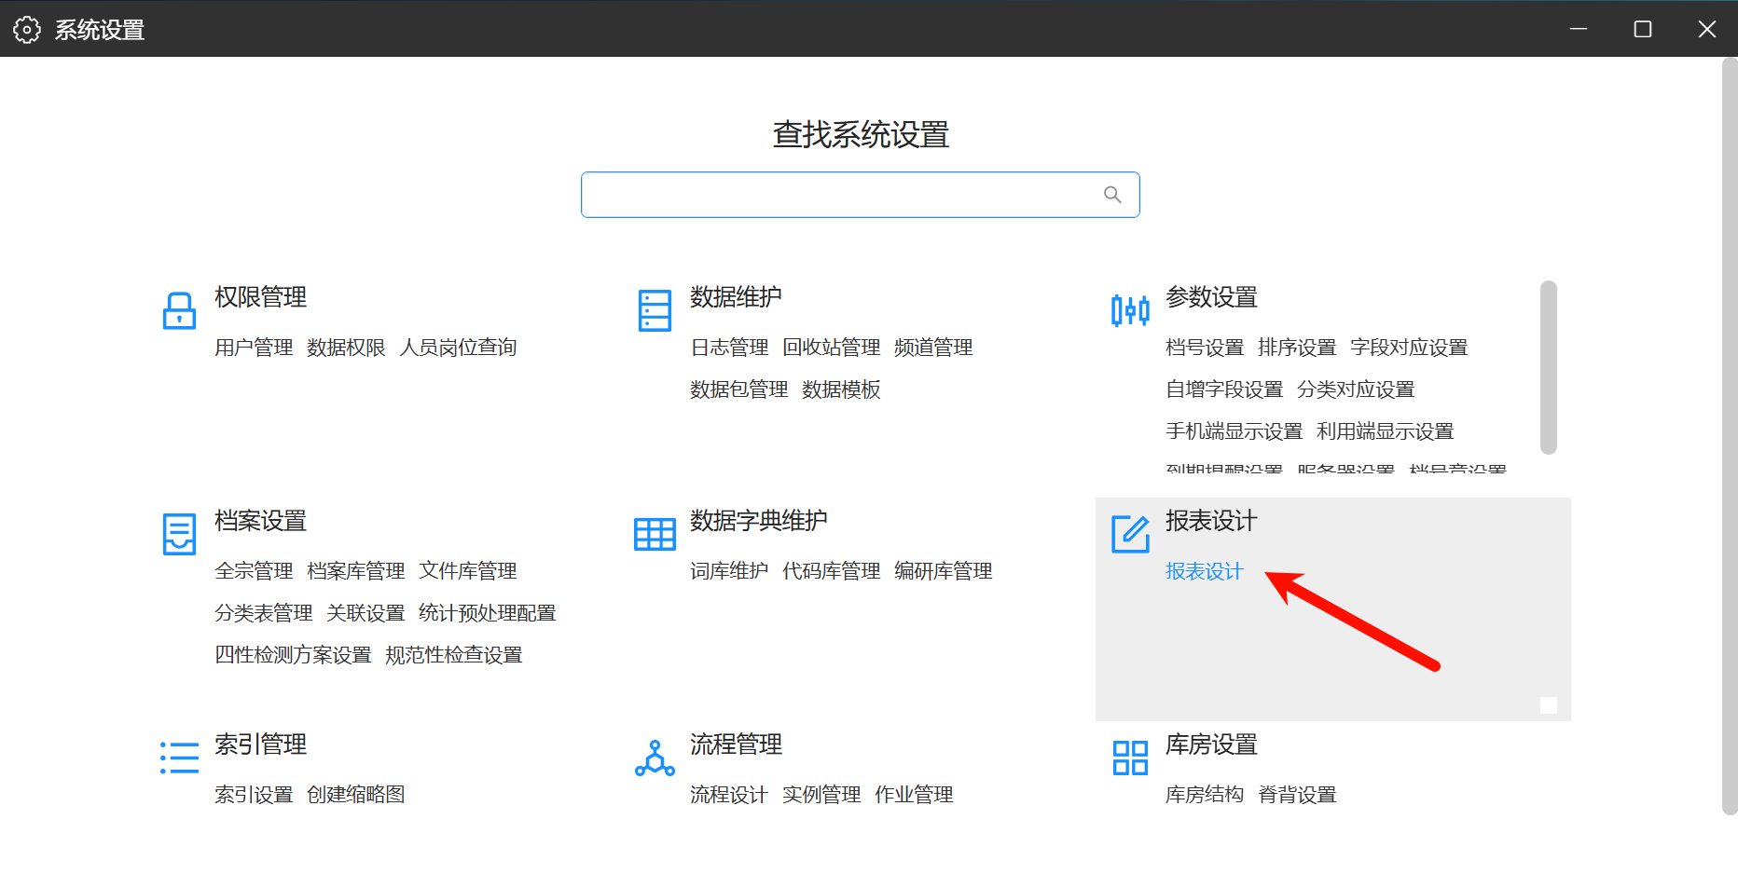
Task: Click the 流程管理 workflow icon
Action: tap(655, 758)
